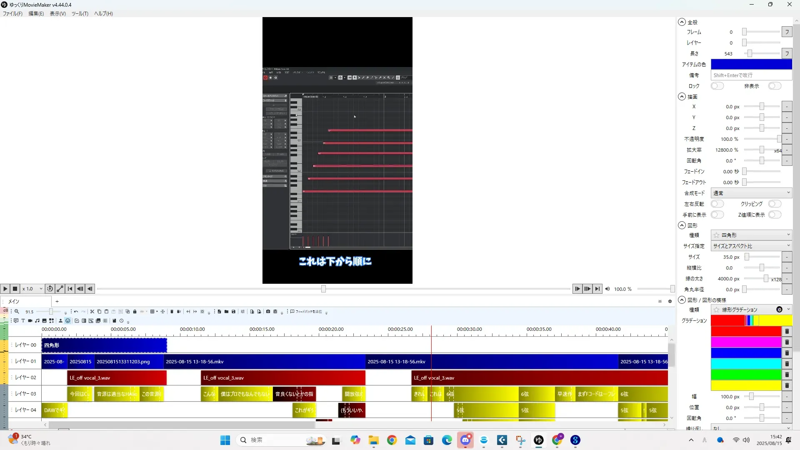Add audio item with music note icon
The image size is (800, 450).
(x=37, y=321)
